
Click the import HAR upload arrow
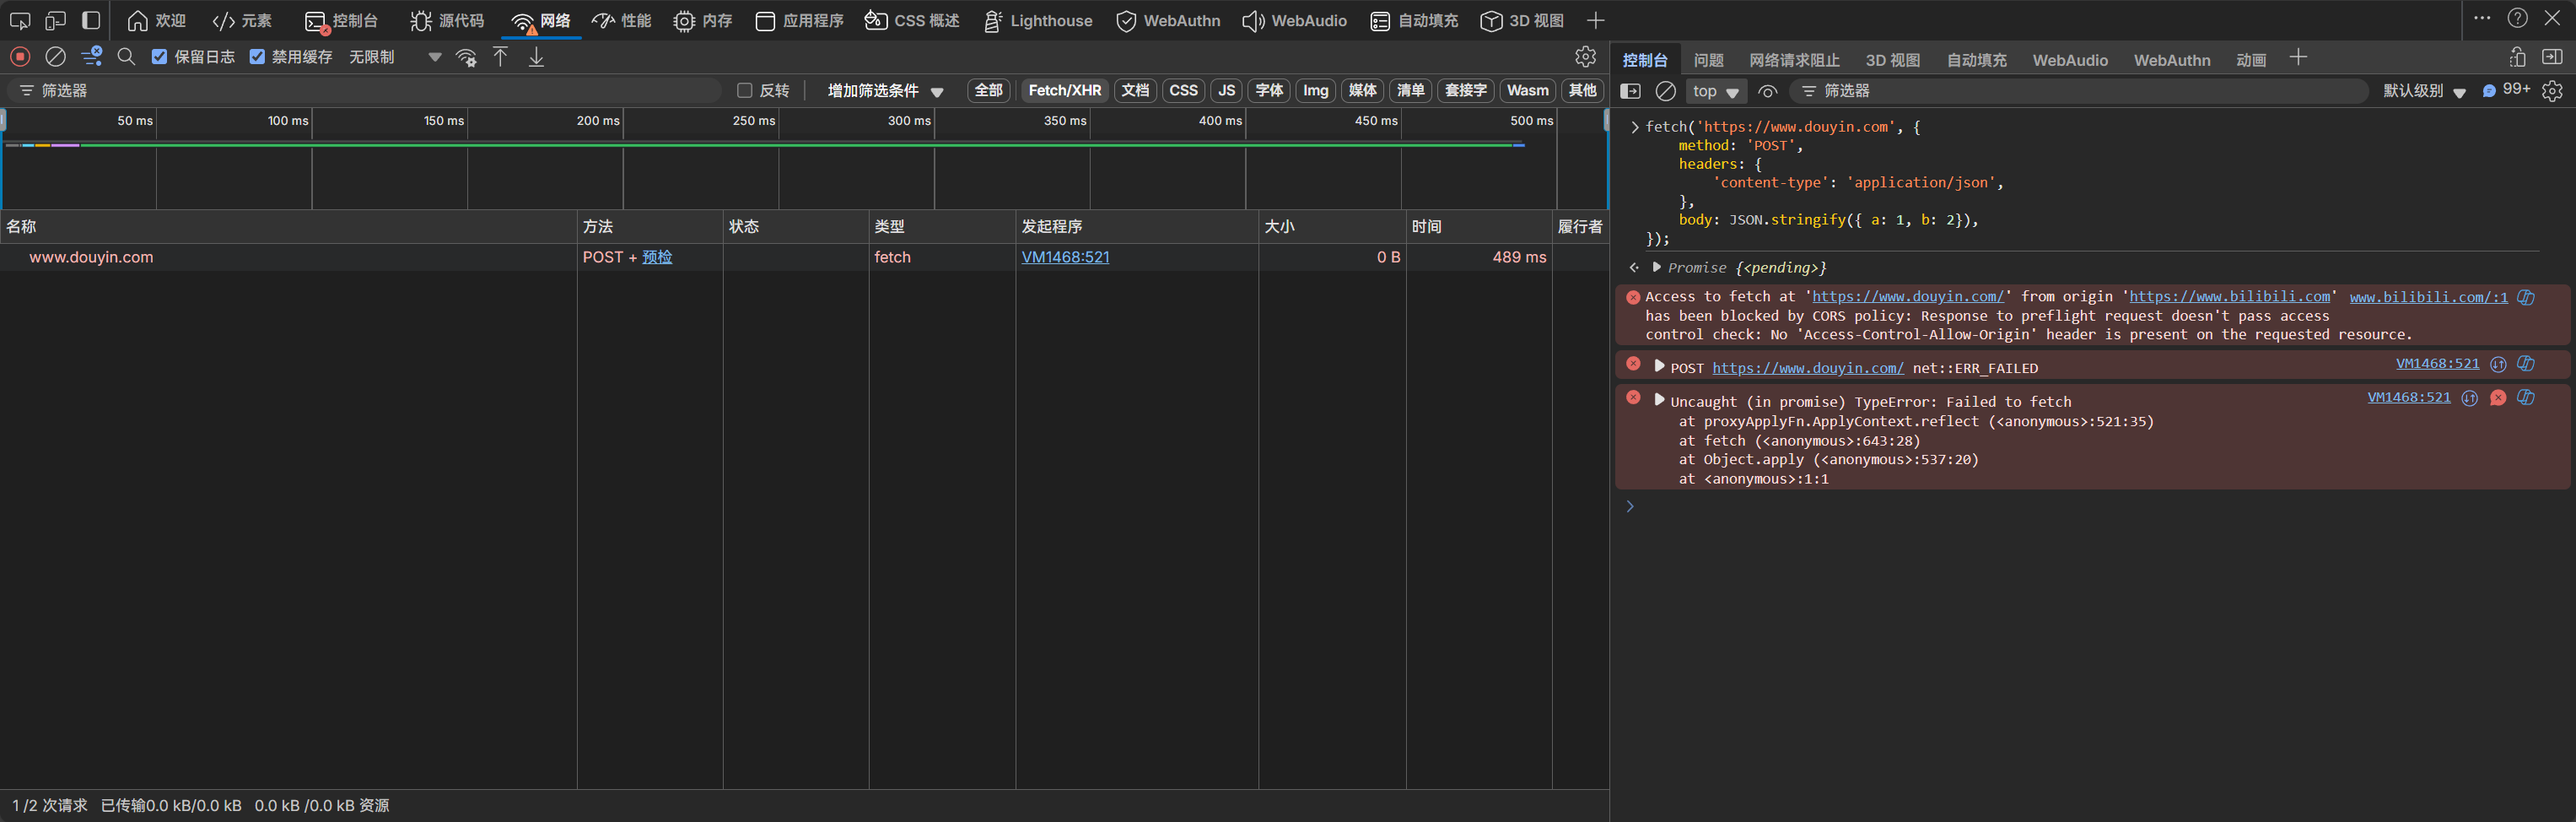click(501, 57)
